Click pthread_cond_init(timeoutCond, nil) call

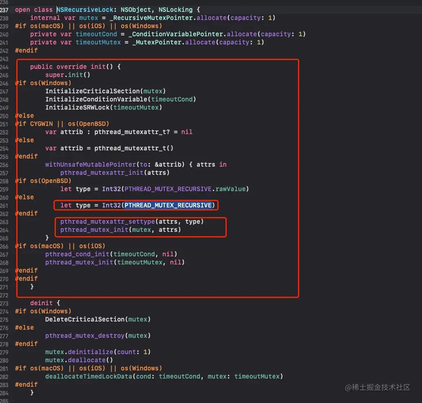111,254
